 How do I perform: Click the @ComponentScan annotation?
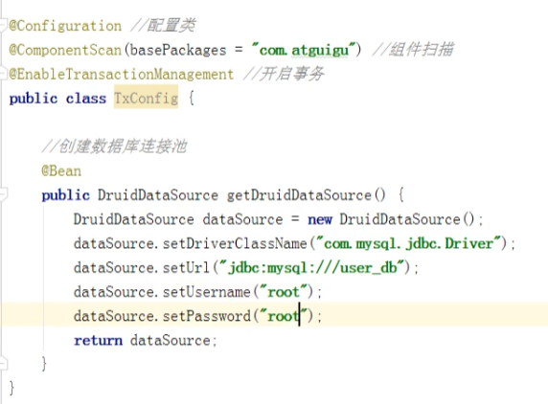pyautogui.click(x=65, y=50)
